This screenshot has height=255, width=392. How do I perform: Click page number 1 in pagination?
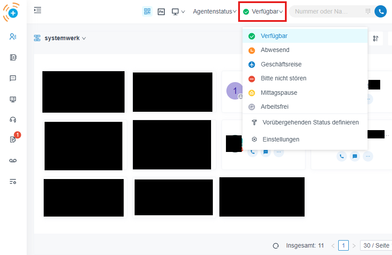343,246
